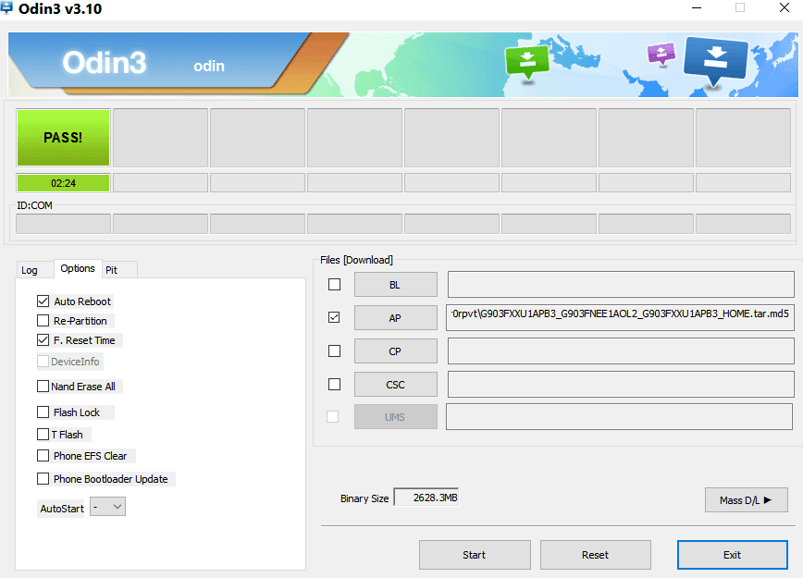Screen dimensions: 803x578
Task: Check Phone EFS Clear
Action: pos(43,456)
